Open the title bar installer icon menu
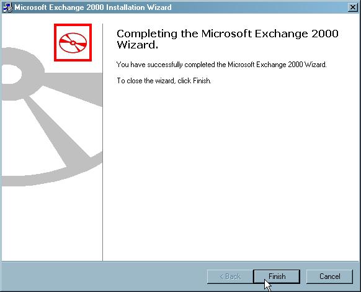The height and width of the screenshot is (292, 361). (7, 7)
